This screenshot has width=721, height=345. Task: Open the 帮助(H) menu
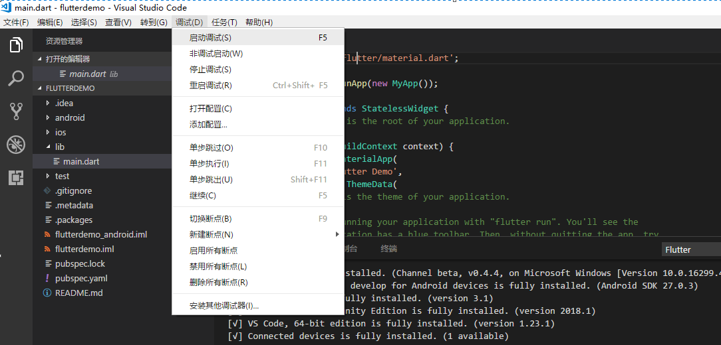[259, 22]
